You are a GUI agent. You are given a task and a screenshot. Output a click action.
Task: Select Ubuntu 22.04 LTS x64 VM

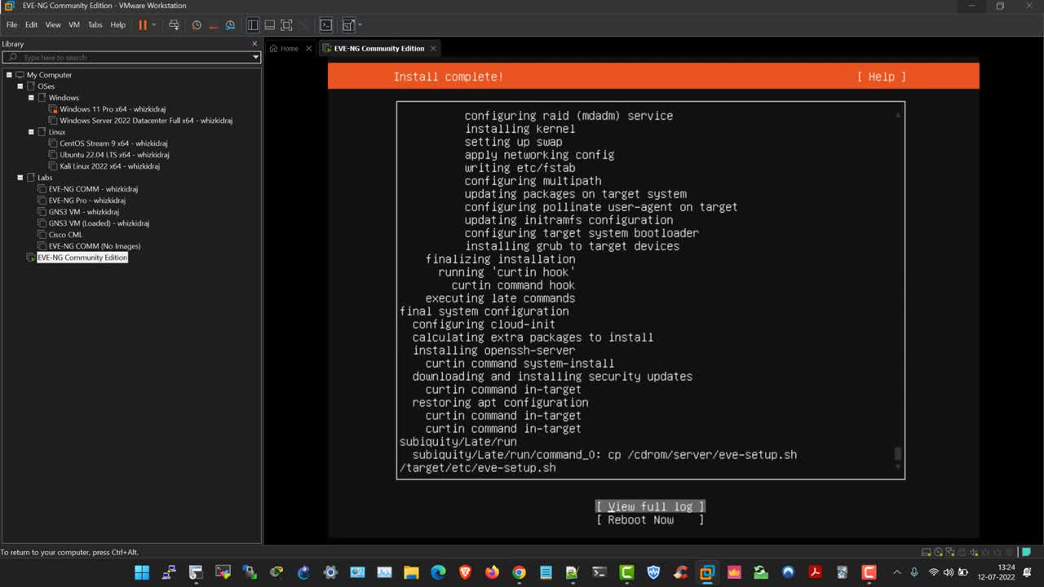(x=114, y=155)
